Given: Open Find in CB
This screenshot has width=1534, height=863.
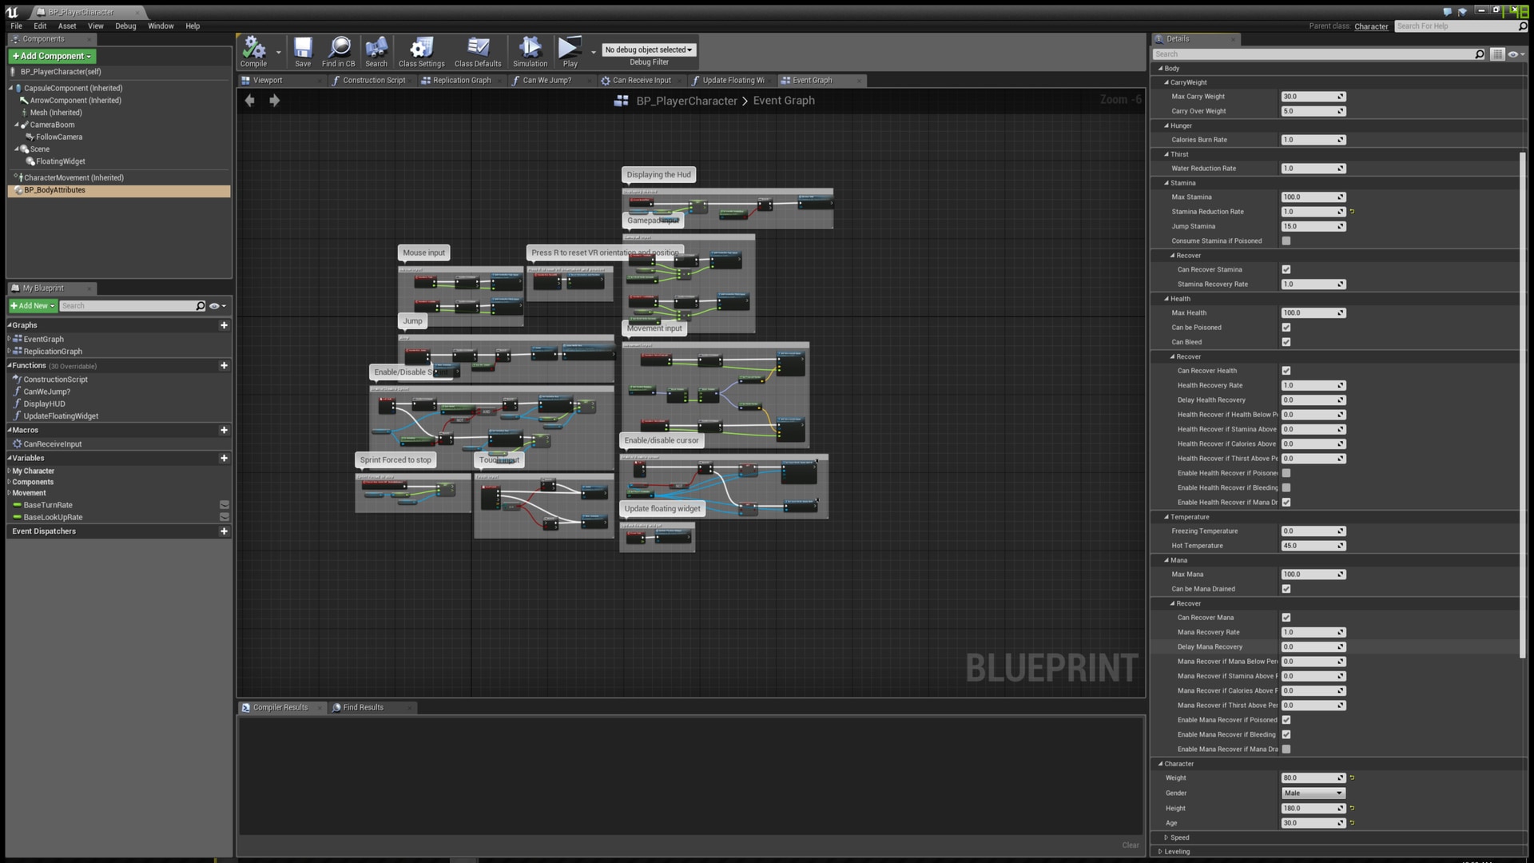Looking at the screenshot, I should (339, 51).
